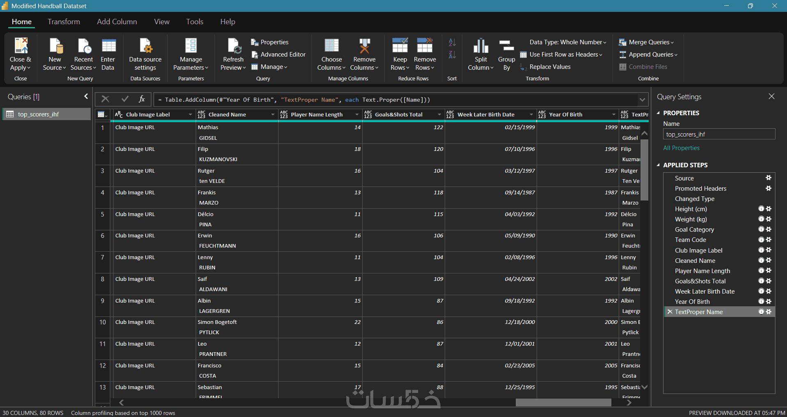Click Manage Parameters icon
The height and width of the screenshot is (417, 787).
coord(191,46)
